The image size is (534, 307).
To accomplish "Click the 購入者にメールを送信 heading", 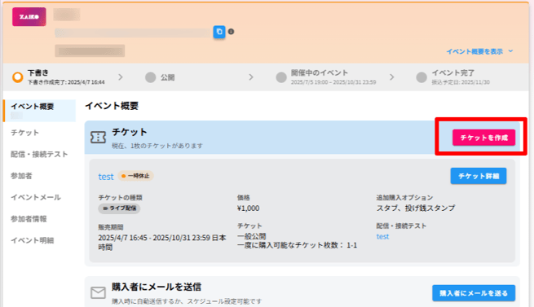I will pos(157,287).
